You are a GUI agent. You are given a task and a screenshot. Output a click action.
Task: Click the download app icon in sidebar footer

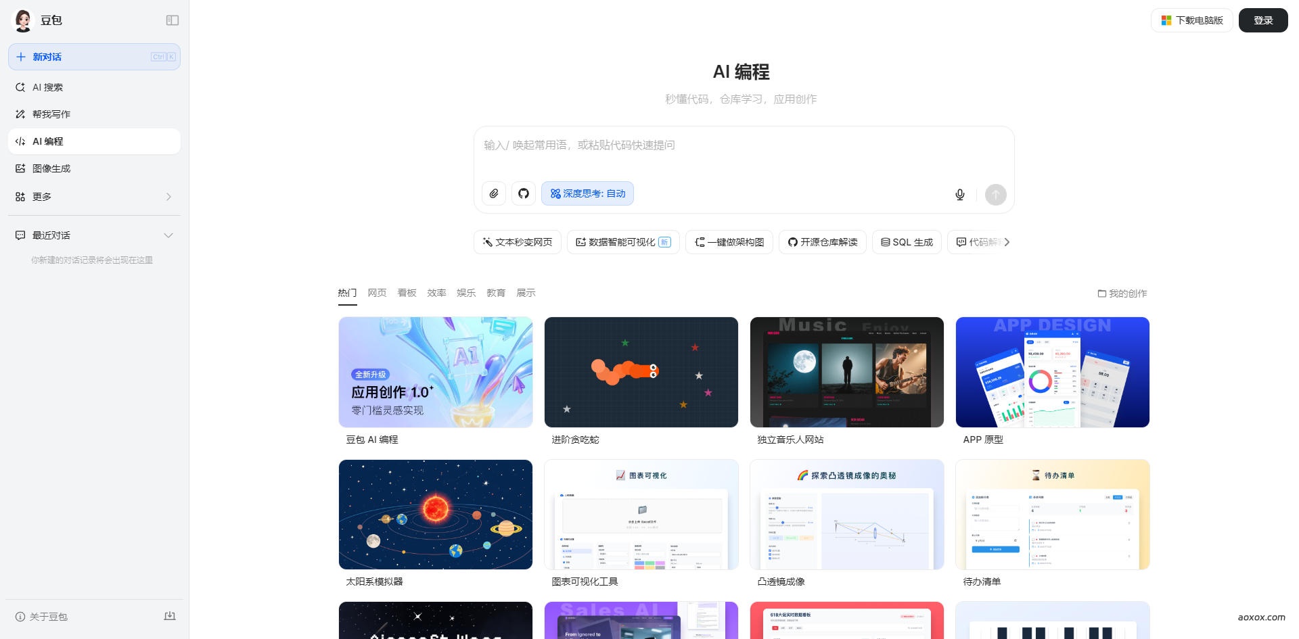pyautogui.click(x=170, y=616)
